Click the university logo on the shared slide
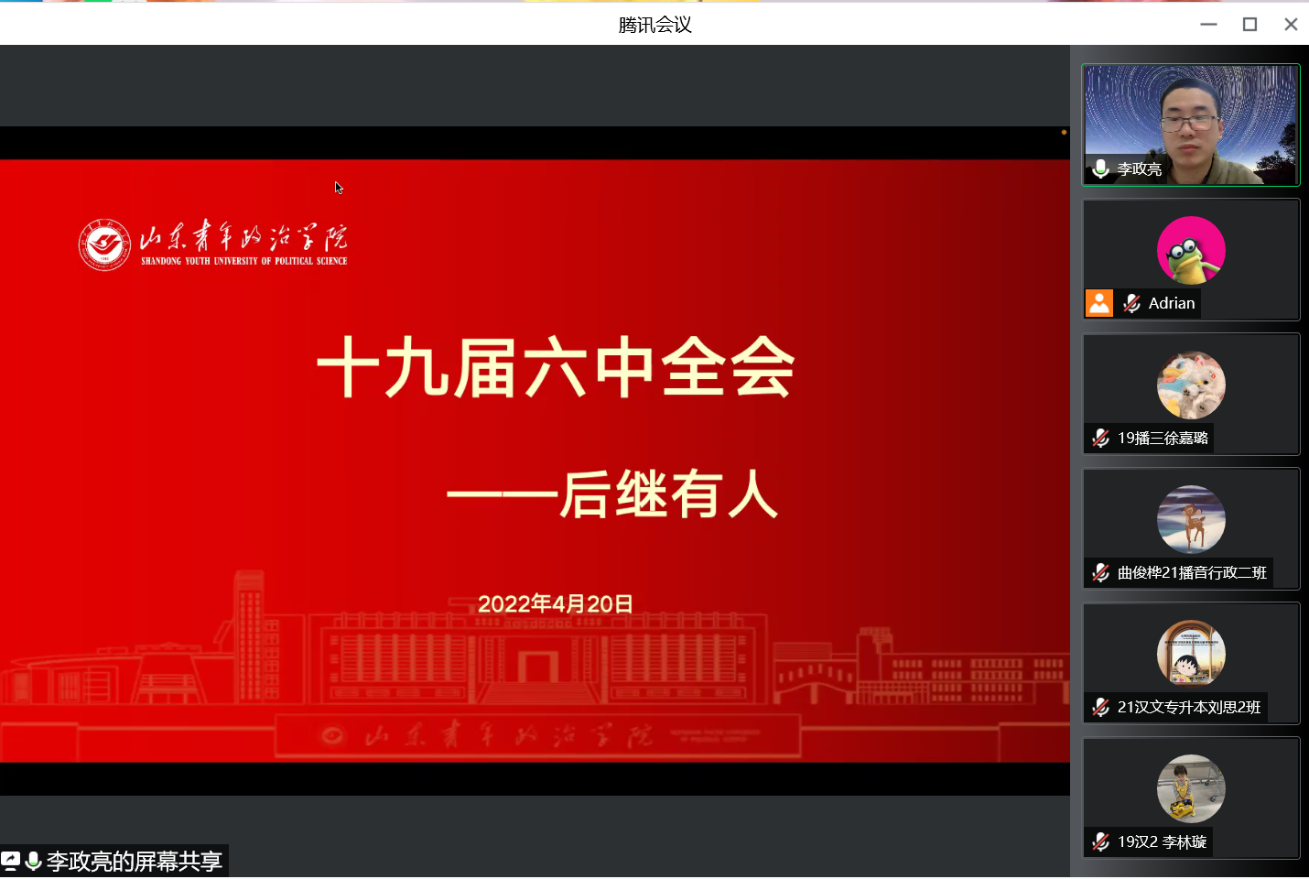Viewport: 1309px width, 879px height. (x=104, y=244)
